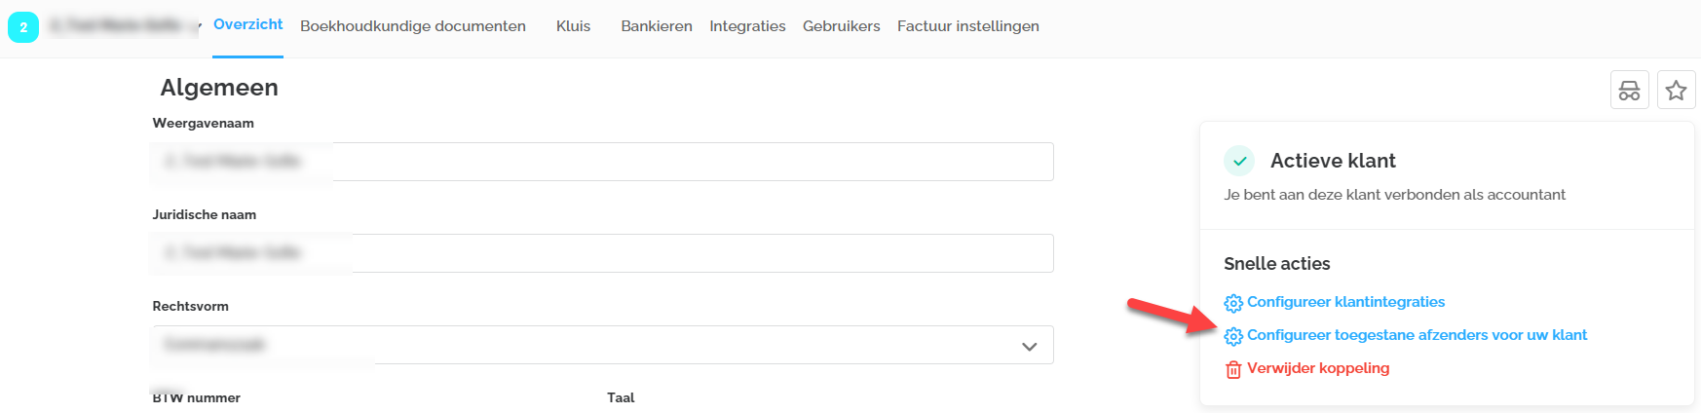Click into the Juridische naam field

pos(682,253)
